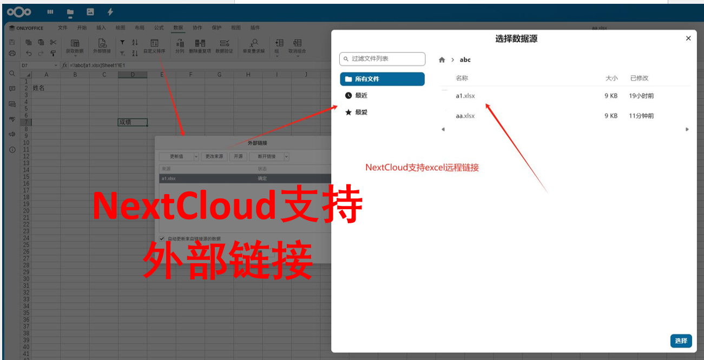Click the sort descending Z-A icon

click(135, 53)
